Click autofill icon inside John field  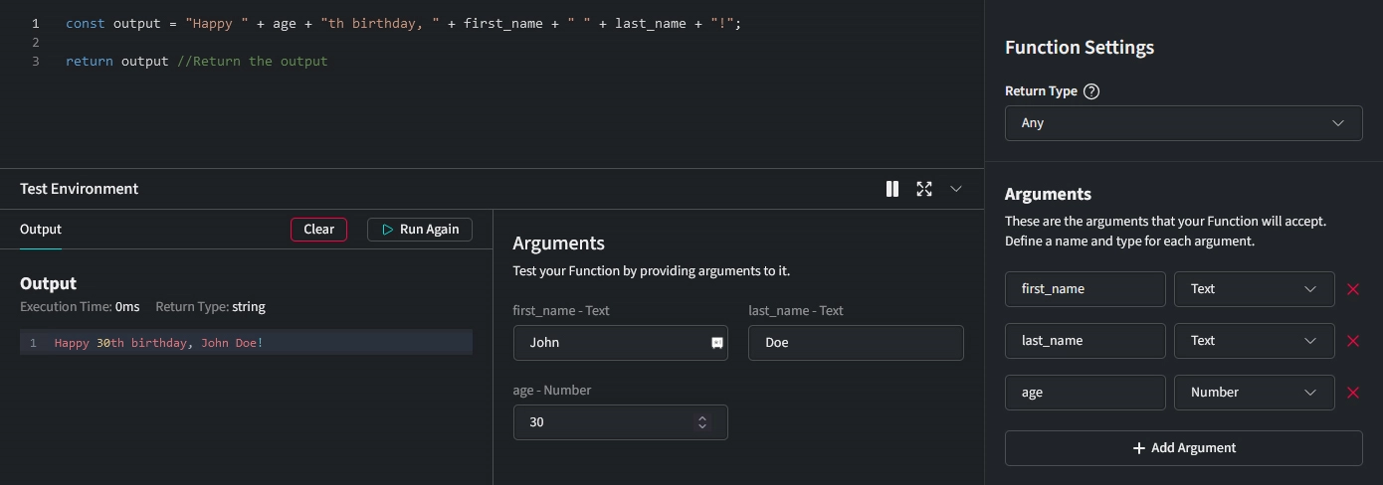[x=716, y=343]
